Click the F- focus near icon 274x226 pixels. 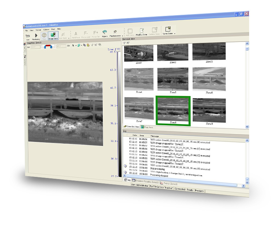[86, 33]
